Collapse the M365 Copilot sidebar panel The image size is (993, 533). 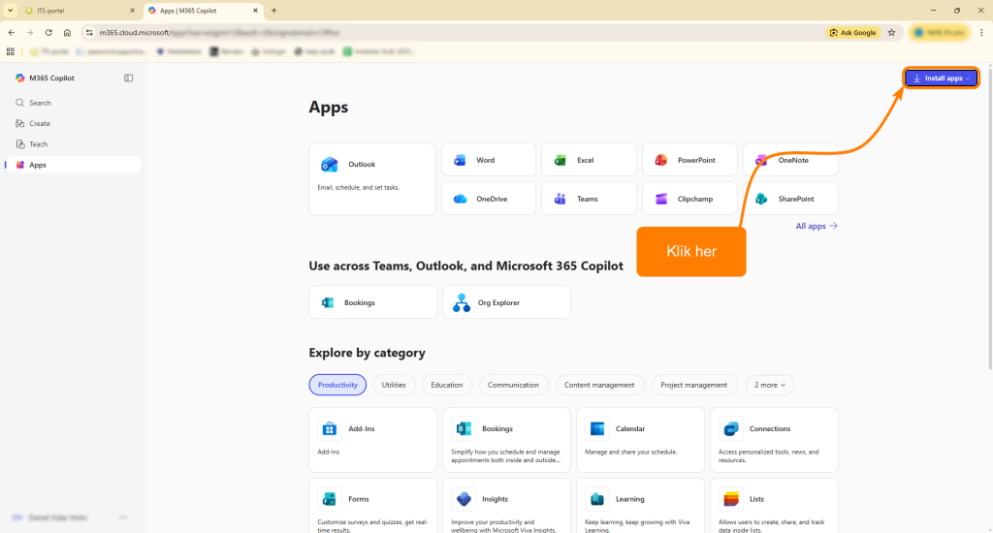[128, 78]
